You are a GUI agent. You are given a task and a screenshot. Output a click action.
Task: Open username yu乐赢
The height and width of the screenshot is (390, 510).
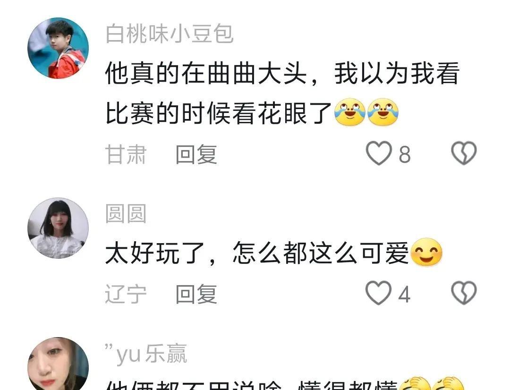(x=146, y=354)
